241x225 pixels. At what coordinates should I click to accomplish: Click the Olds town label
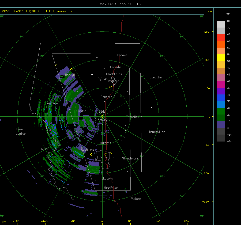click(102, 112)
